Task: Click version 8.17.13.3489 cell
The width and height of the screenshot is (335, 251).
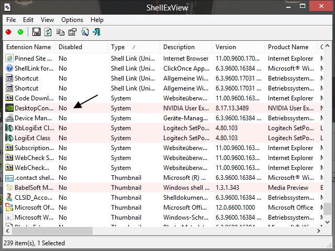Action: coord(232,108)
